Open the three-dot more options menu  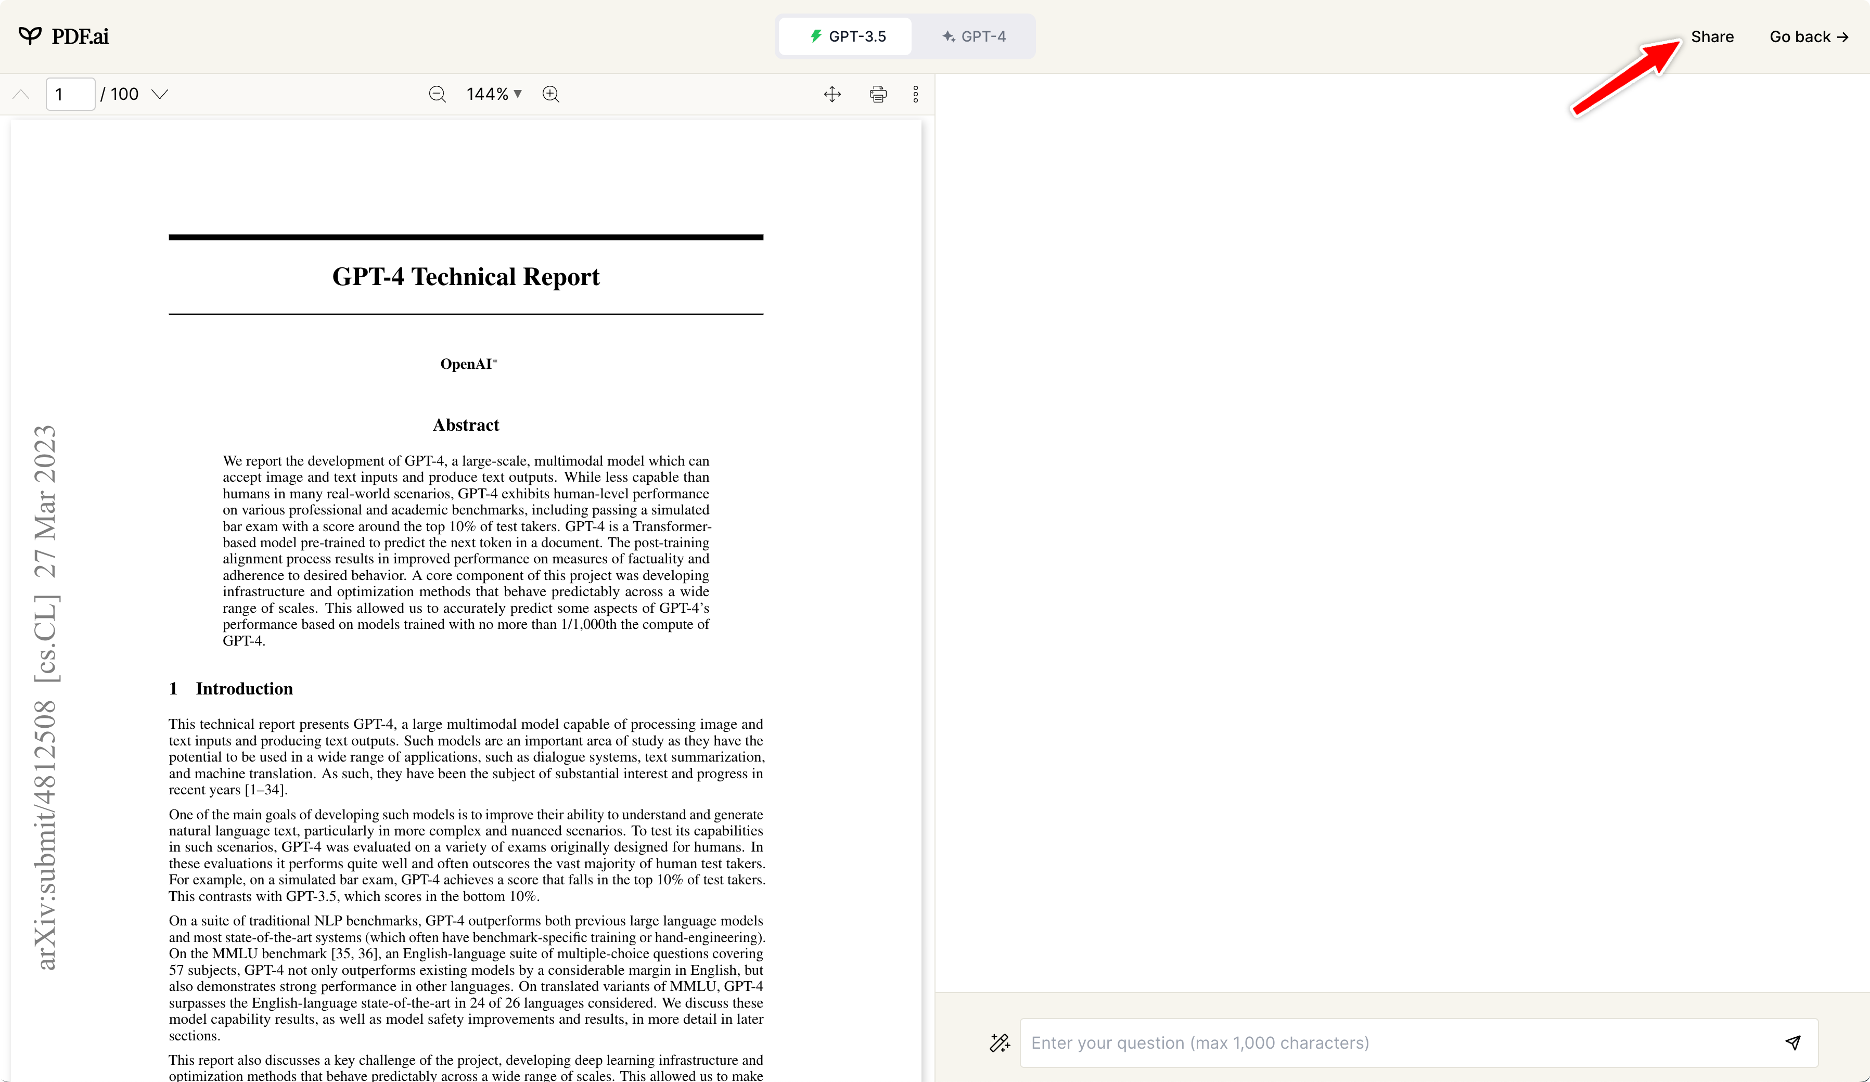916,94
